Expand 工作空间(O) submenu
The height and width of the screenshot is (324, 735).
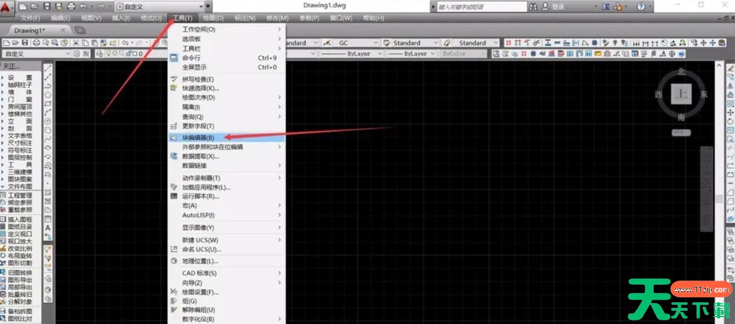click(227, 30)
